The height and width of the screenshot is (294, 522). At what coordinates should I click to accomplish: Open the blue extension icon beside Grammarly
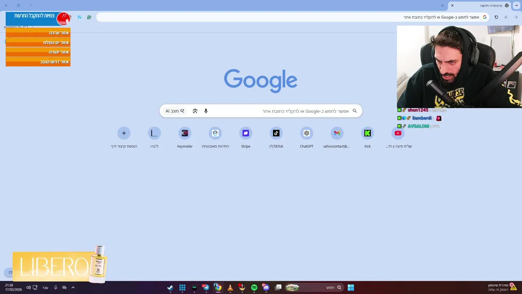click(79, 17)
